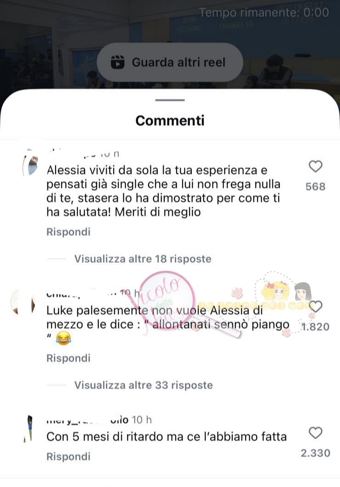Open first commenter's profile picture
This screenshot has height=487, width=340.
pyautogui.click(x=30, y=166)
